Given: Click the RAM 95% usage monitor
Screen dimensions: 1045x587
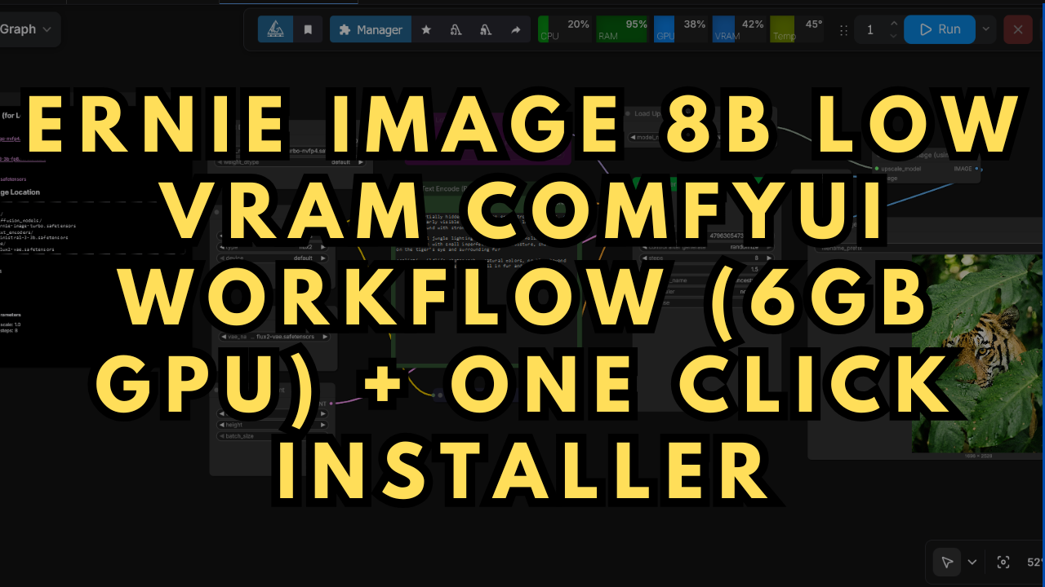Looking at the screenshot, I should click(x=622, y=29).
